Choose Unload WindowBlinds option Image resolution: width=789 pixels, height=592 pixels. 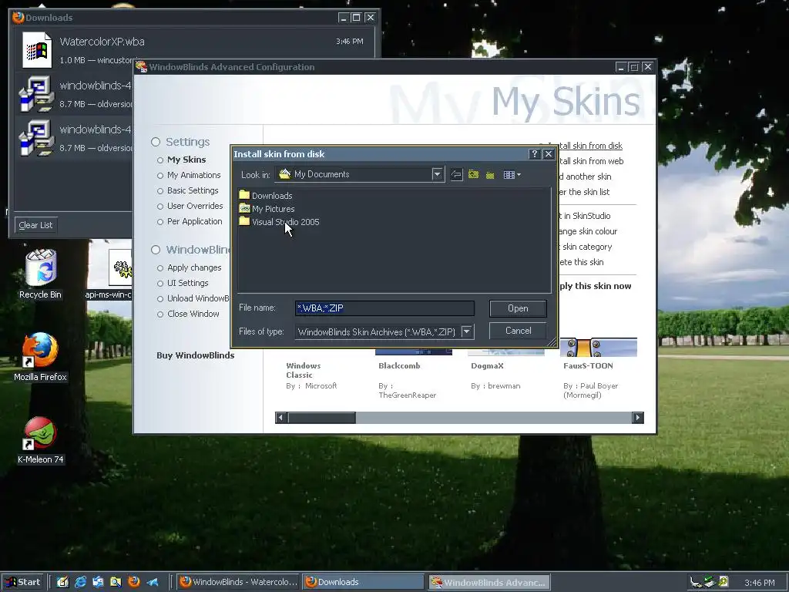(x=193, y=298)
